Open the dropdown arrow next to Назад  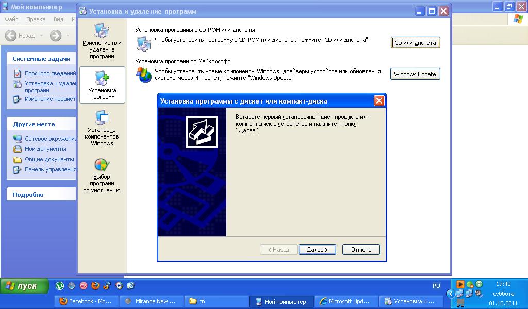click(x=41, y=36)
